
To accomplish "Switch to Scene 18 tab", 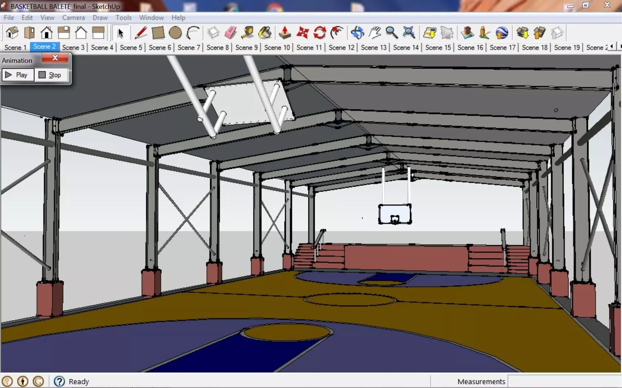I will 535,47.
